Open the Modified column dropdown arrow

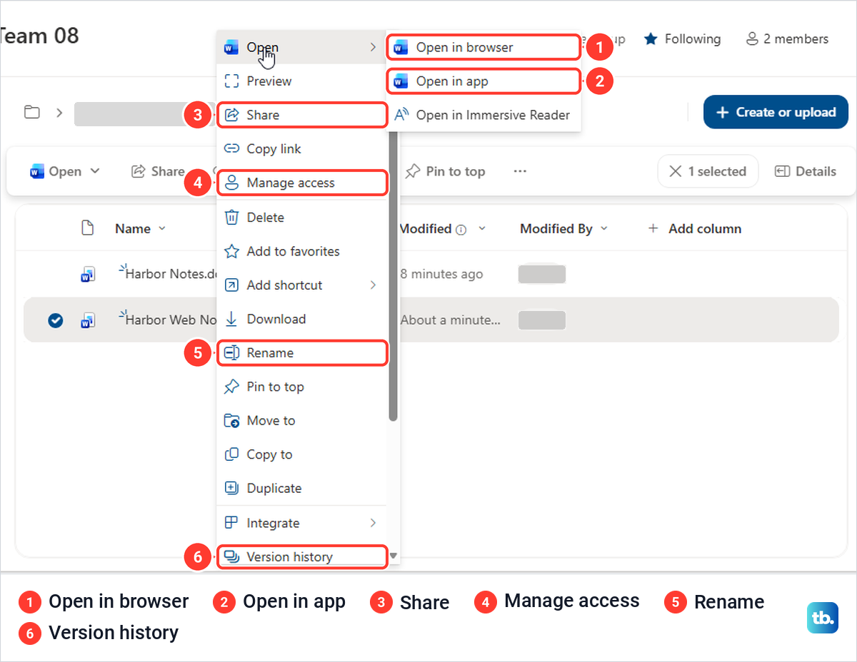482,228
